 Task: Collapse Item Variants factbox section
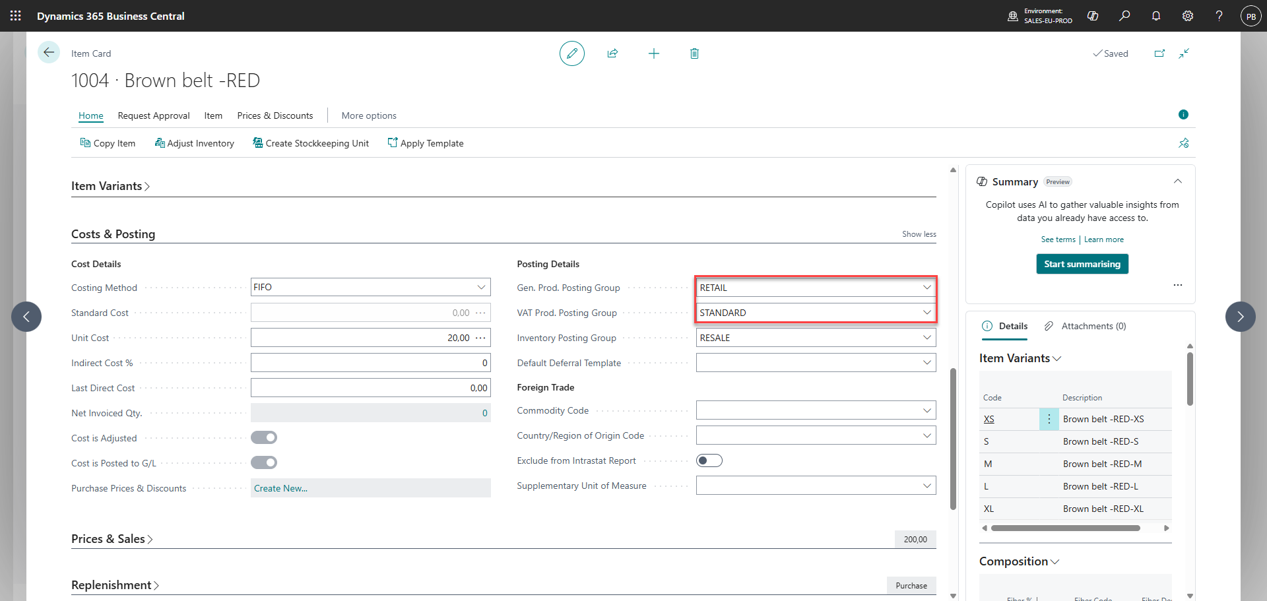[x=1020, y=358]
